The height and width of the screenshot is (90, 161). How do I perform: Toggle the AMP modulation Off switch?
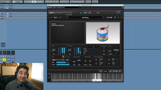113,64
